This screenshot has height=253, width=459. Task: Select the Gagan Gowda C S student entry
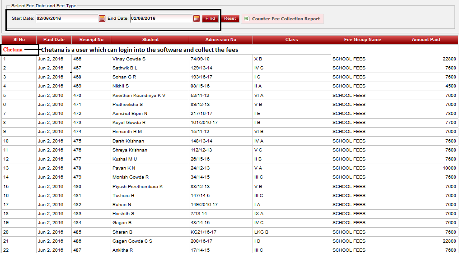point(132,241)
